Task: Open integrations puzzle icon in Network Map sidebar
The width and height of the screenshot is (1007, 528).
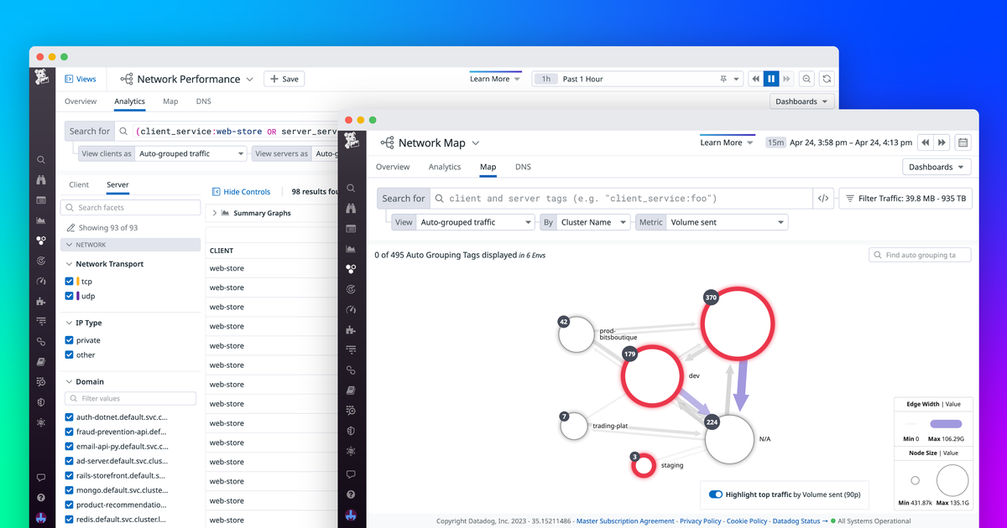Action: click(352, 329)
